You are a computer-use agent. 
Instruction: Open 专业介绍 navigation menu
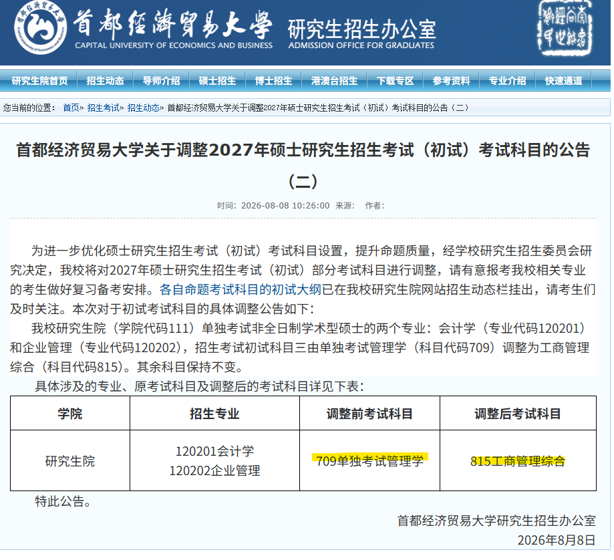click(x=507, y=81)
